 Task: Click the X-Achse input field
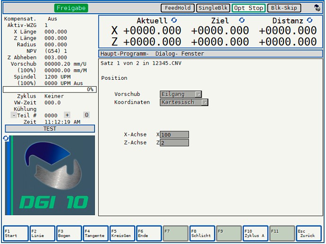174,135
